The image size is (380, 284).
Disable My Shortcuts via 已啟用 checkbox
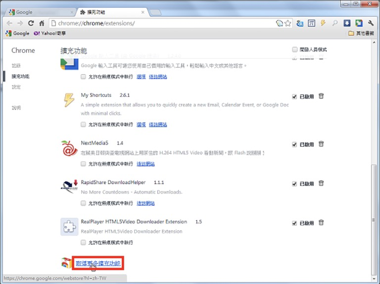(294, 96)
